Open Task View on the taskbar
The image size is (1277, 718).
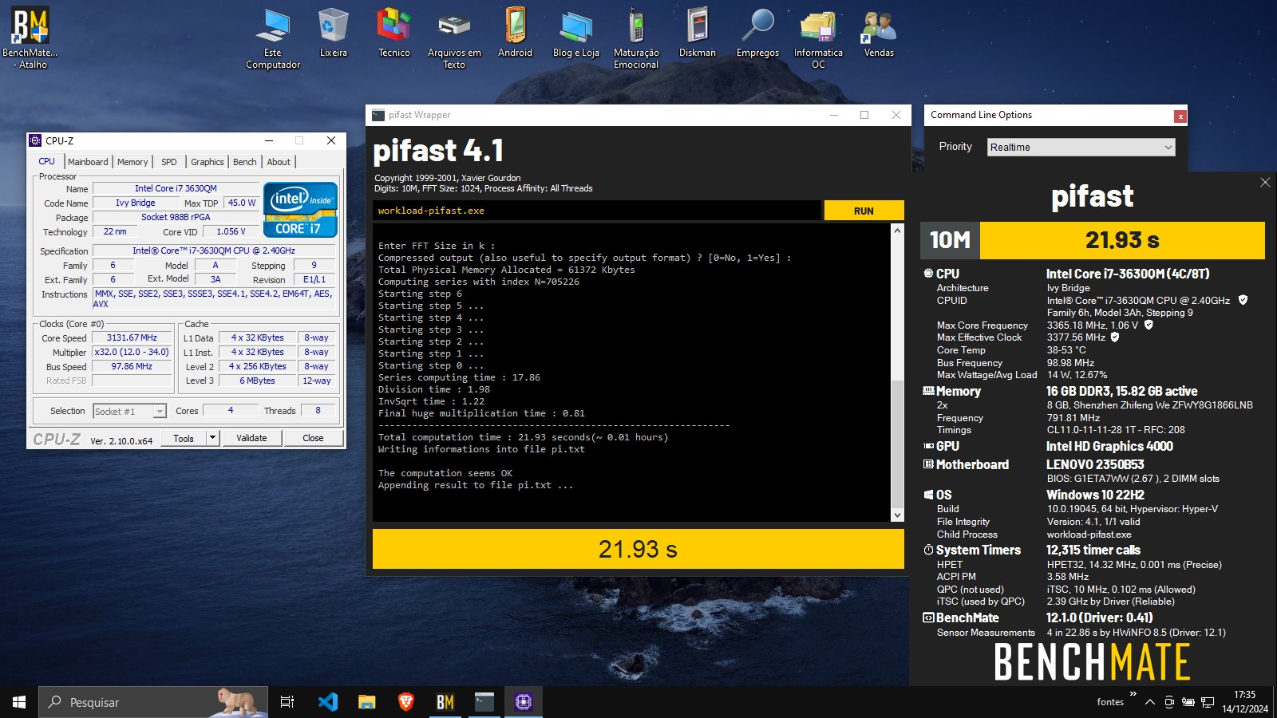[x=287, y=702]
